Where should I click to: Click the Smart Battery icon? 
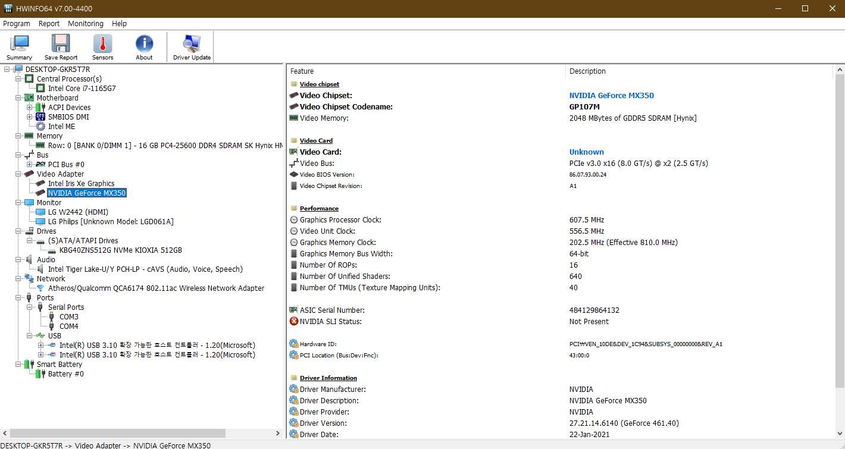pos(29,364)
